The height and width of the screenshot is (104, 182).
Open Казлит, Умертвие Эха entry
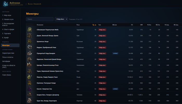point(44,89)
